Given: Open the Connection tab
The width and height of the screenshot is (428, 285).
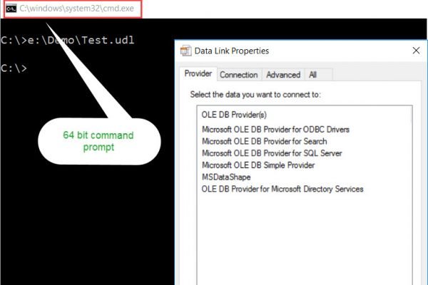Looking at the screenshot, I should tap(238, 75).
